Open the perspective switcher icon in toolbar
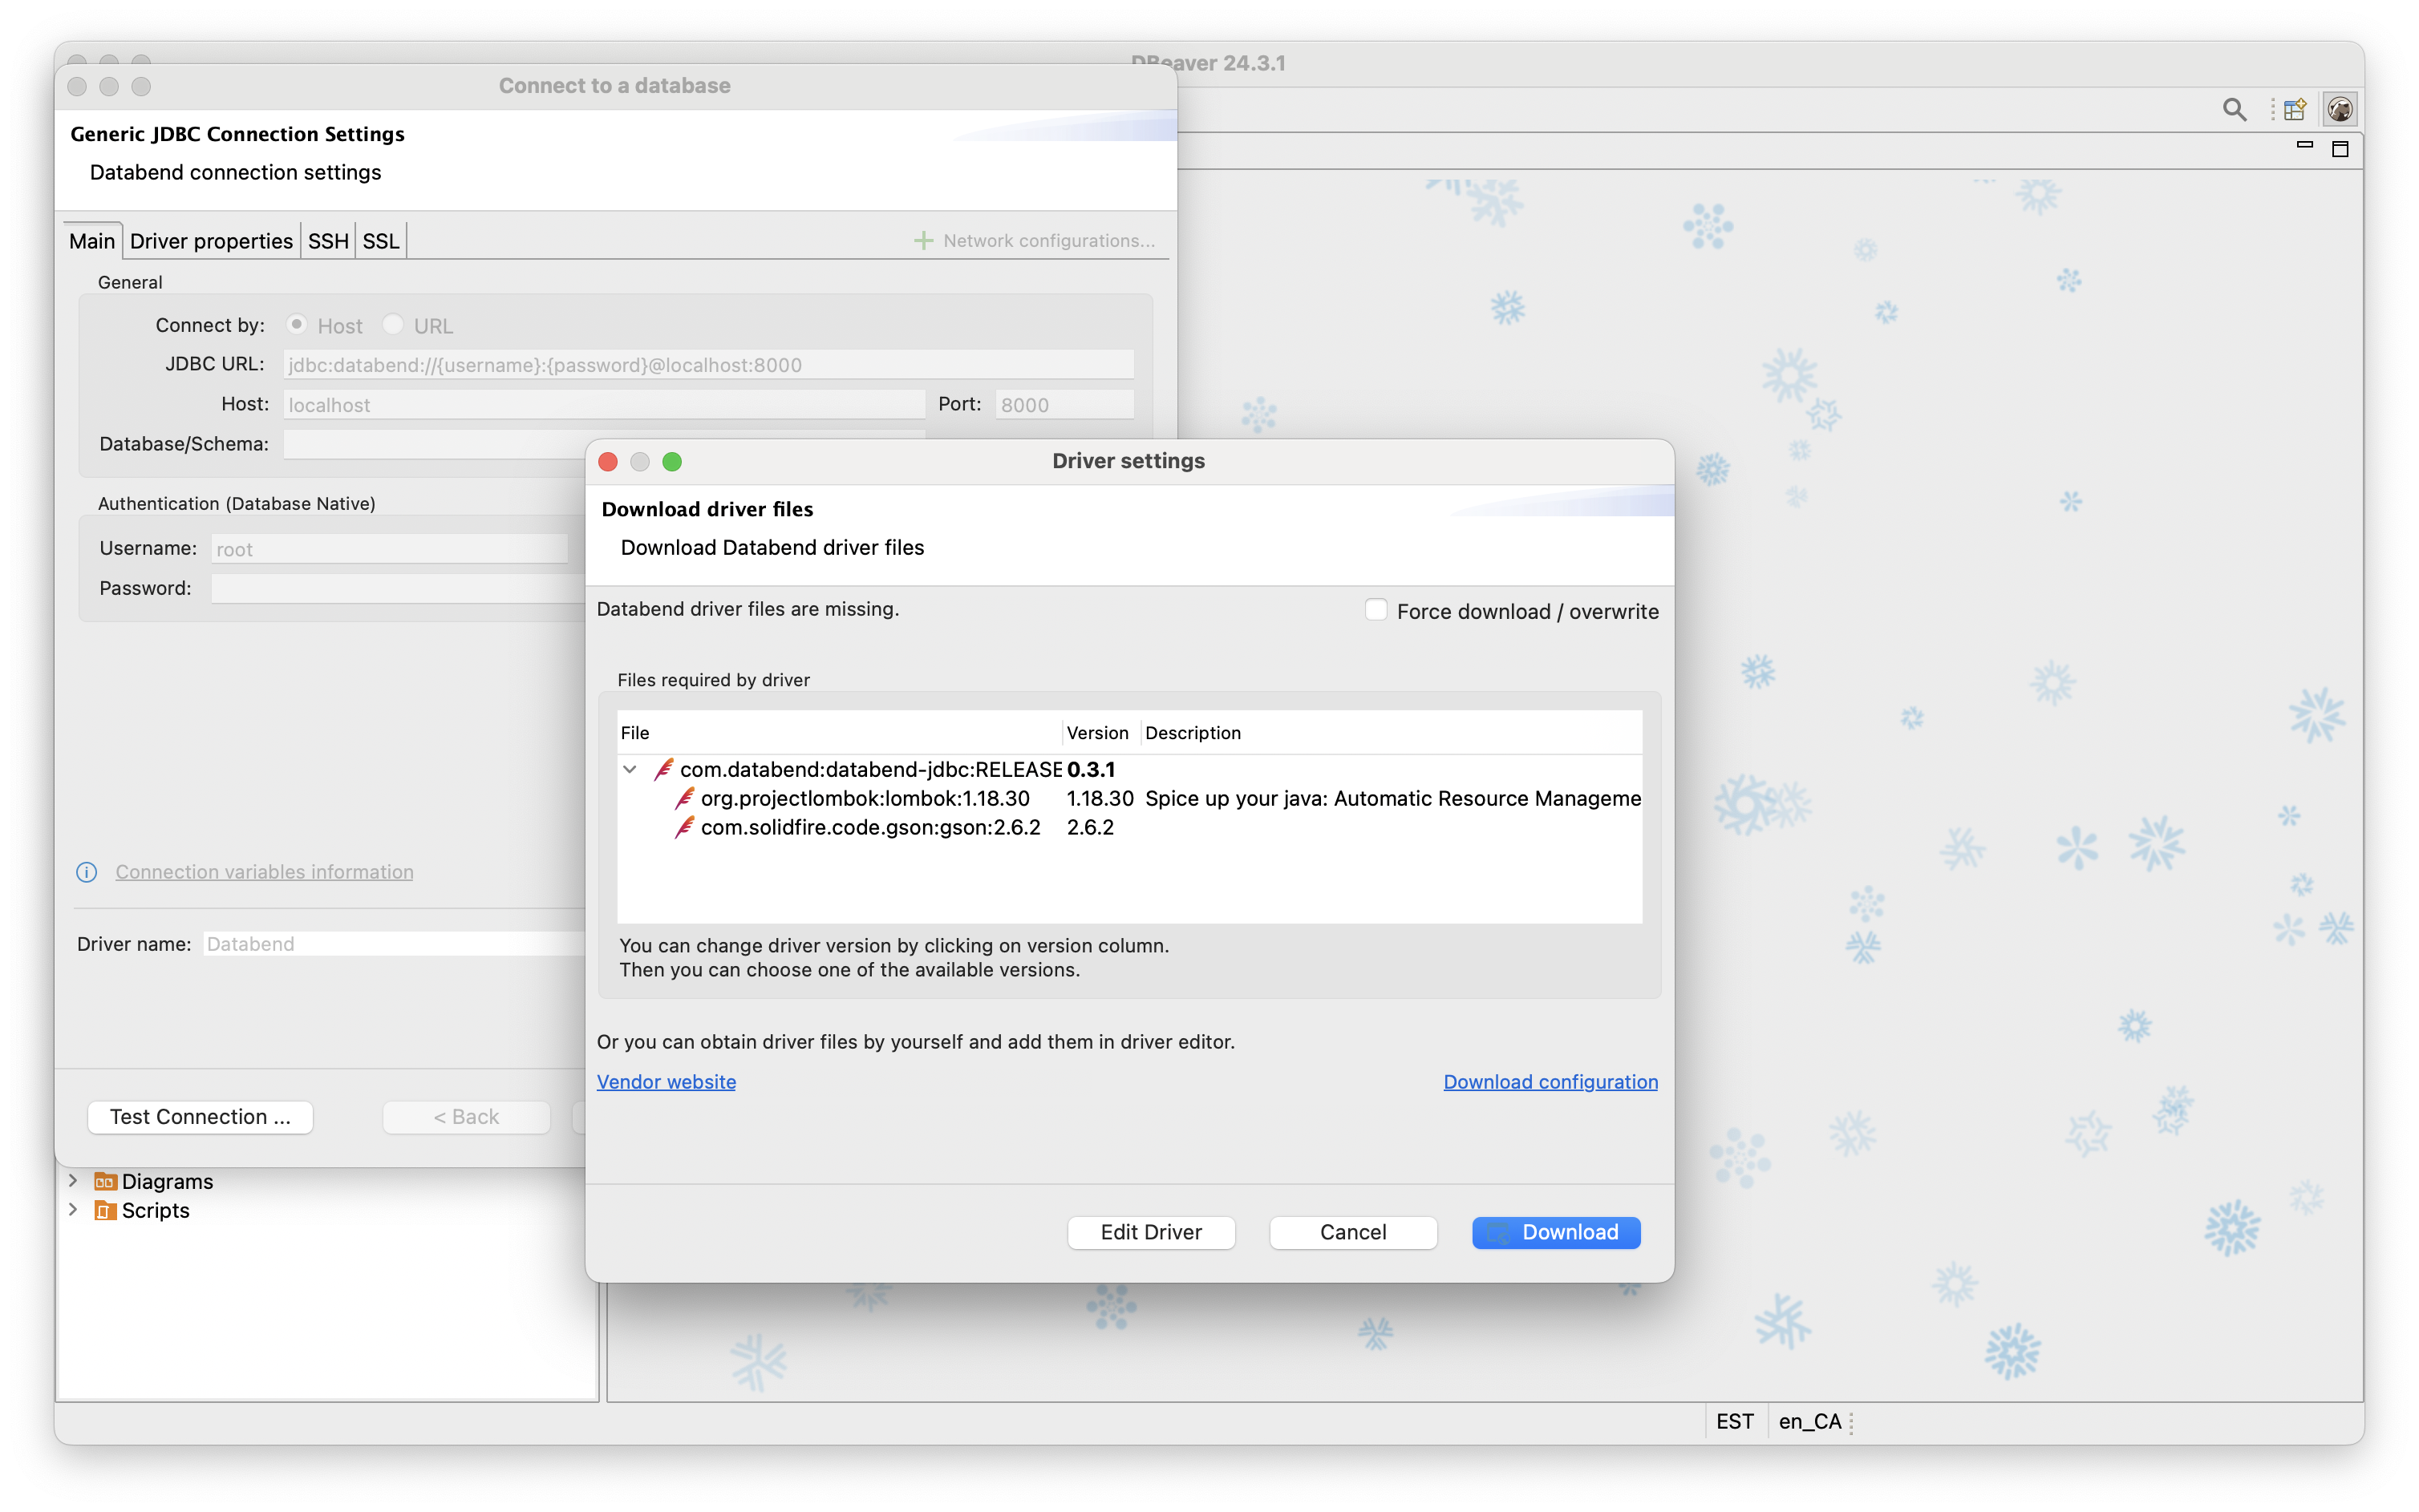Image resolution: width=2419 pixels, height=1512 pixels. [x=2294, y=109]
